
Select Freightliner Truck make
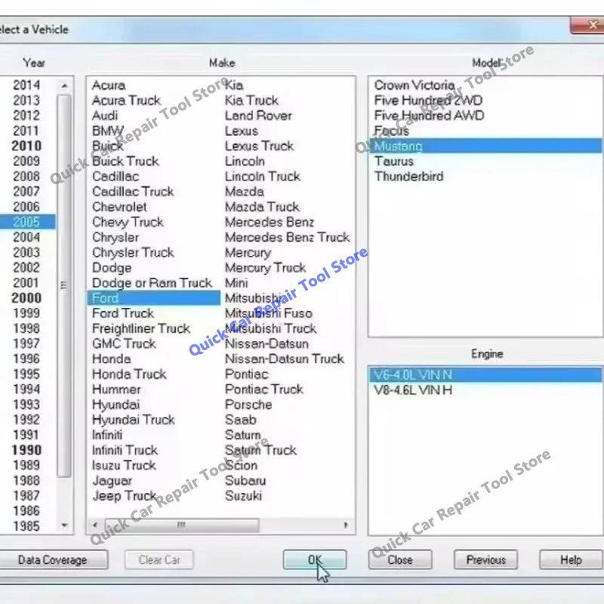pos(141,328)
